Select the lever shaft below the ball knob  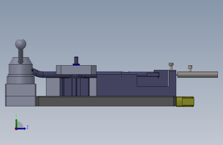[21, 56]
